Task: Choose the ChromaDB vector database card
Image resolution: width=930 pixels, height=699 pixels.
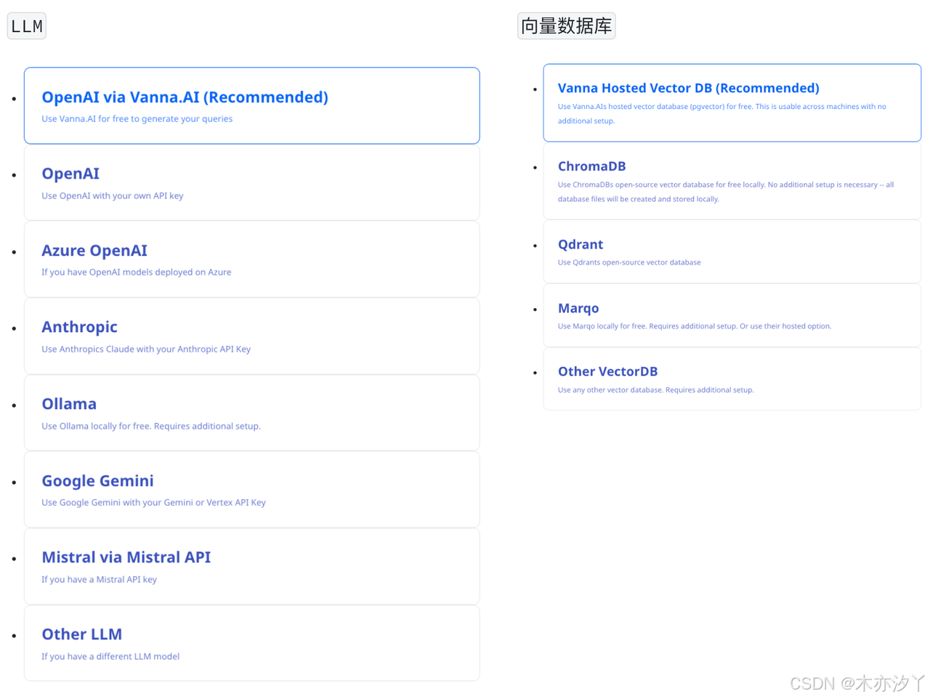Action: pos(732,181)
